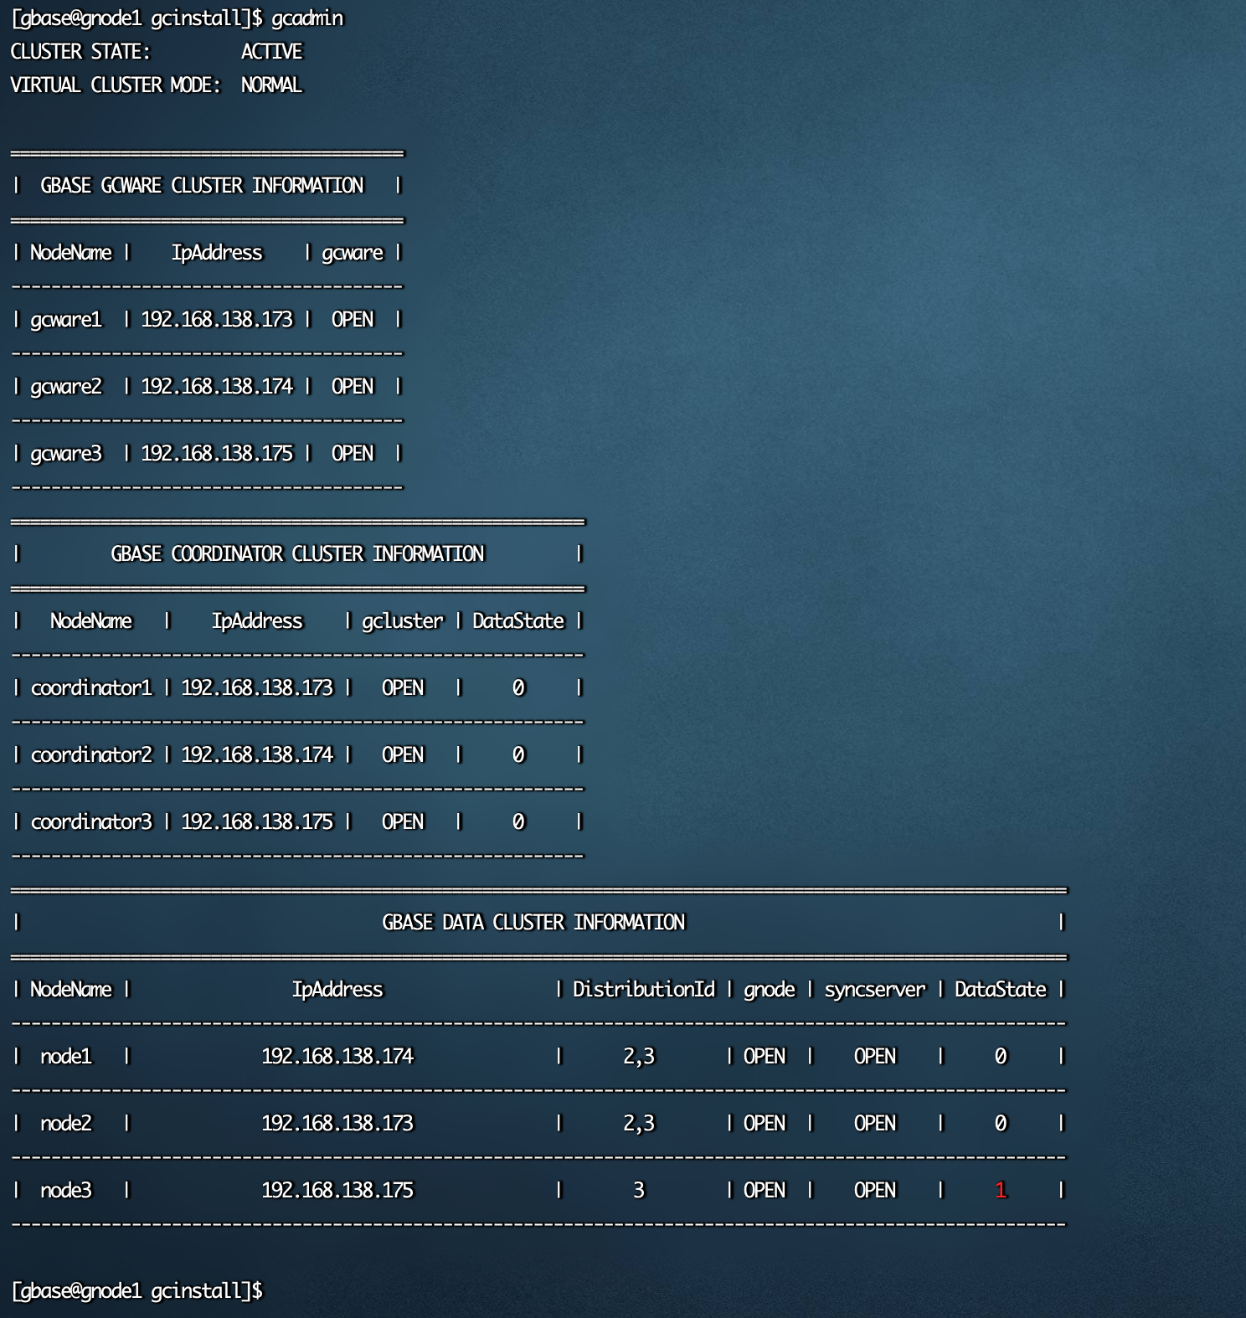Click the IP address in the gcware2 row

[217, 387]
